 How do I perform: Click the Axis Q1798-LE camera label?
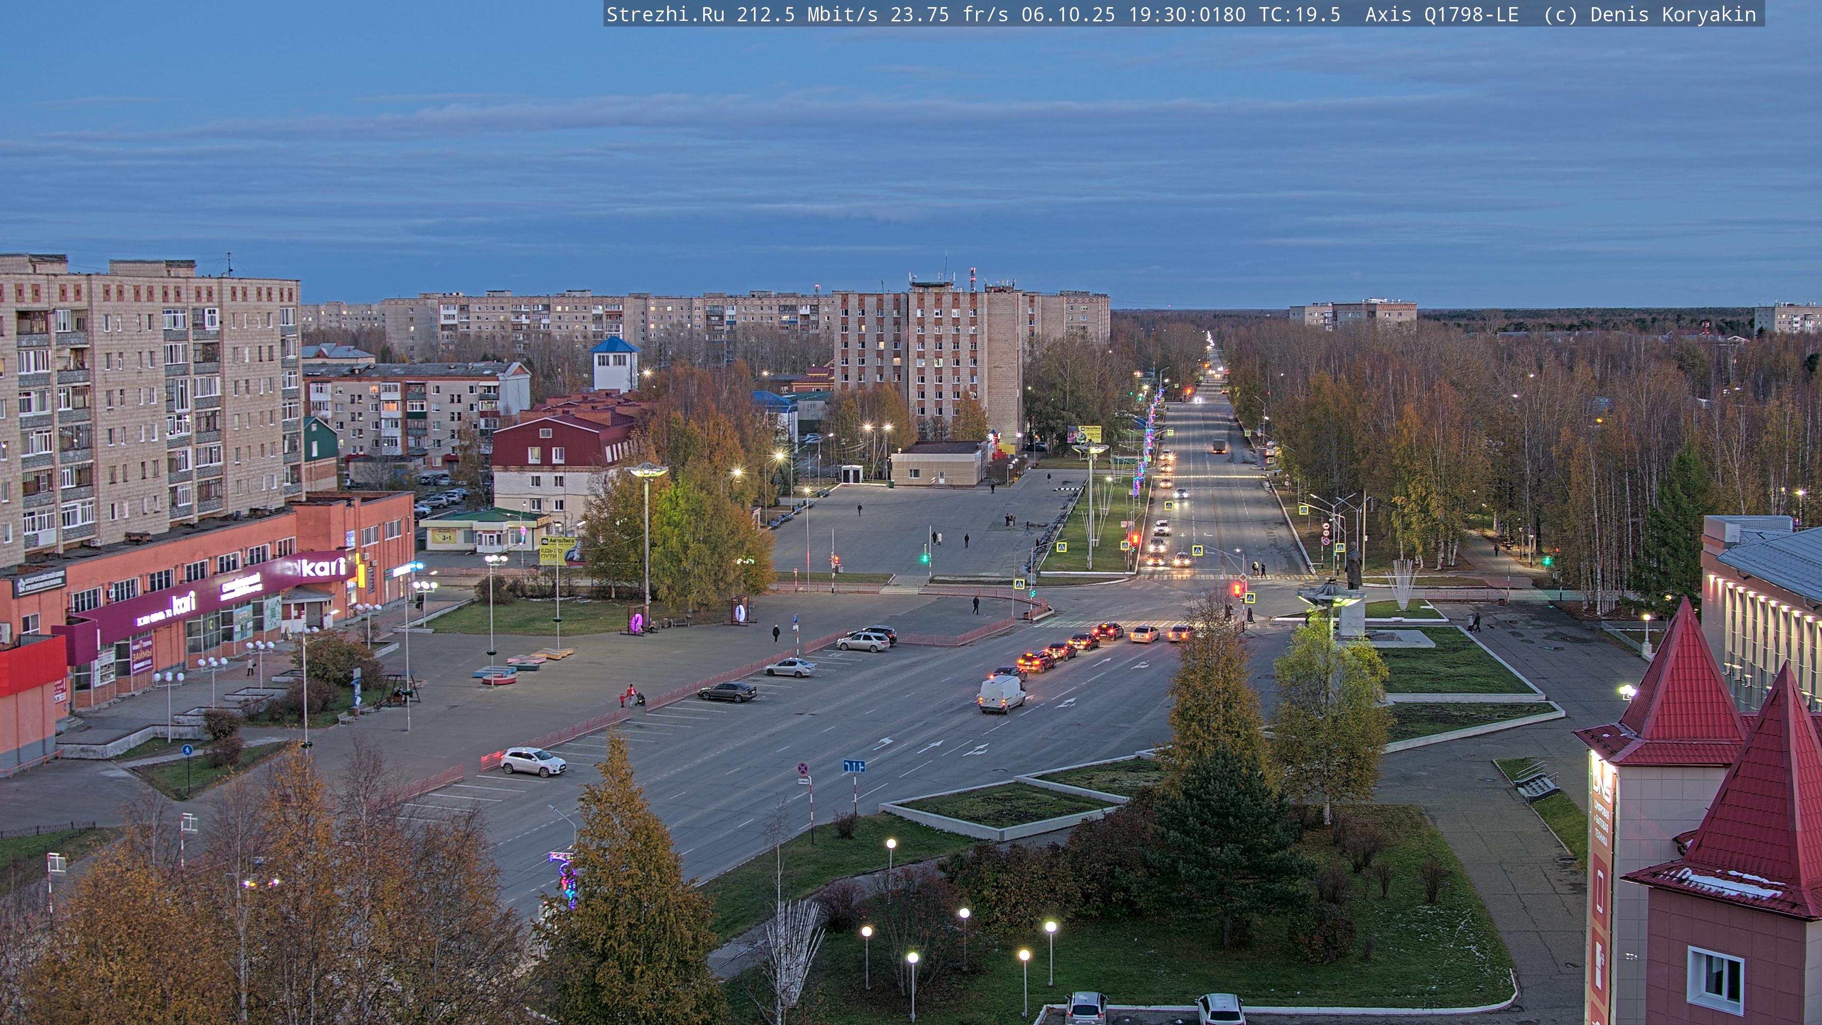click(x=1441, y=14)
